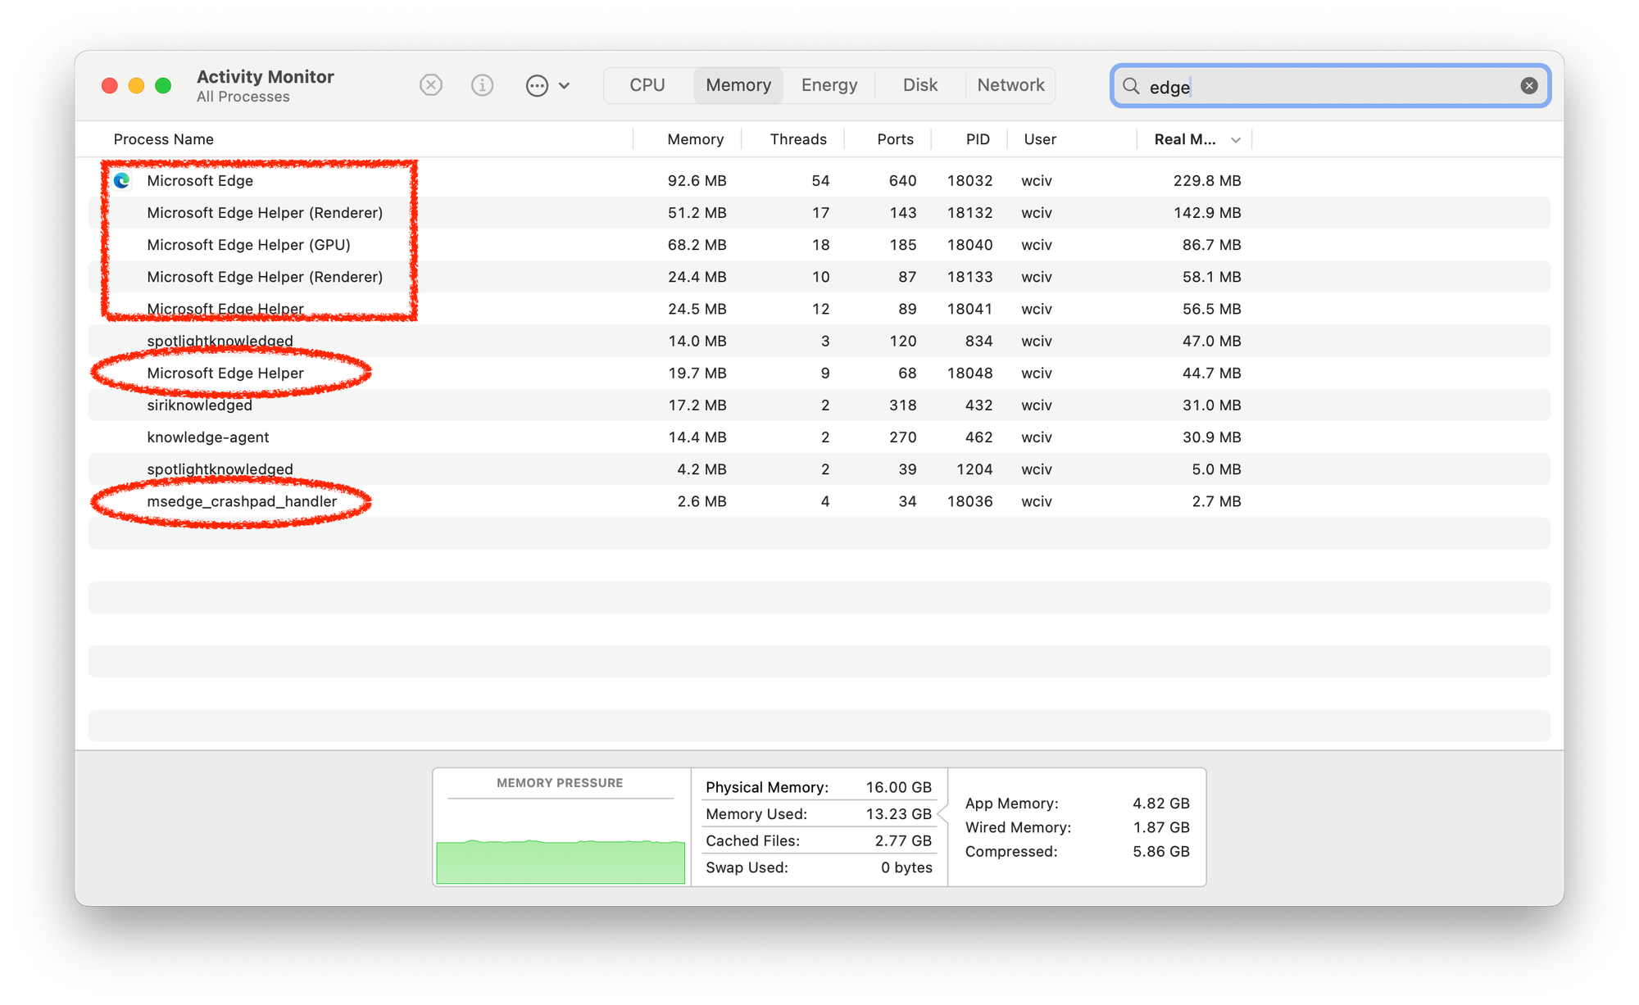The height and width of the screenshot is (1005, 1639).
Task: Click the Microsoft Edge app icon
Action: [x=122, y=180]
